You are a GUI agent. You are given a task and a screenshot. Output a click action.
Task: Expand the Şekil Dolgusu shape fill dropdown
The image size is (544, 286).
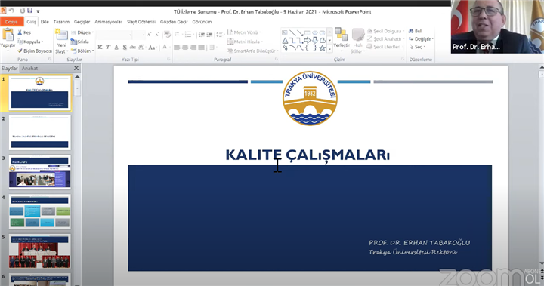(386, 31)
